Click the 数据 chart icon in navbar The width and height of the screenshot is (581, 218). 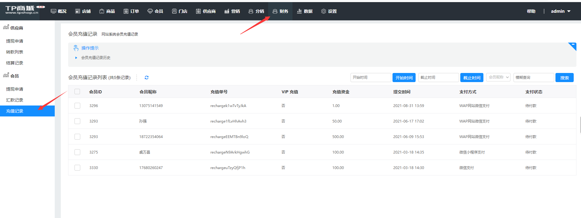[x=299, y=11]
